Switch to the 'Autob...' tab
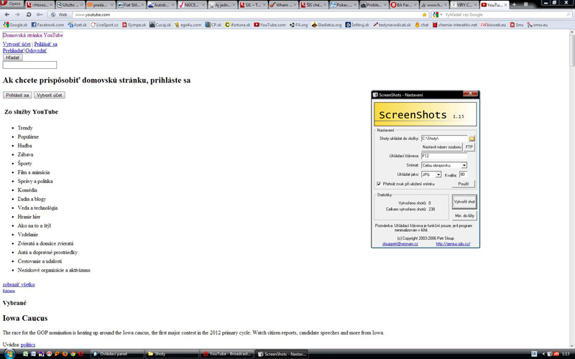 pyautogui.click(x=161, y=5)
